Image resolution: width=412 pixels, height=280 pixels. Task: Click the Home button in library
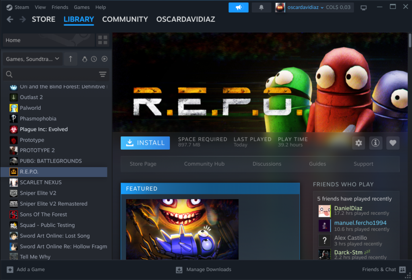(49, 40)
